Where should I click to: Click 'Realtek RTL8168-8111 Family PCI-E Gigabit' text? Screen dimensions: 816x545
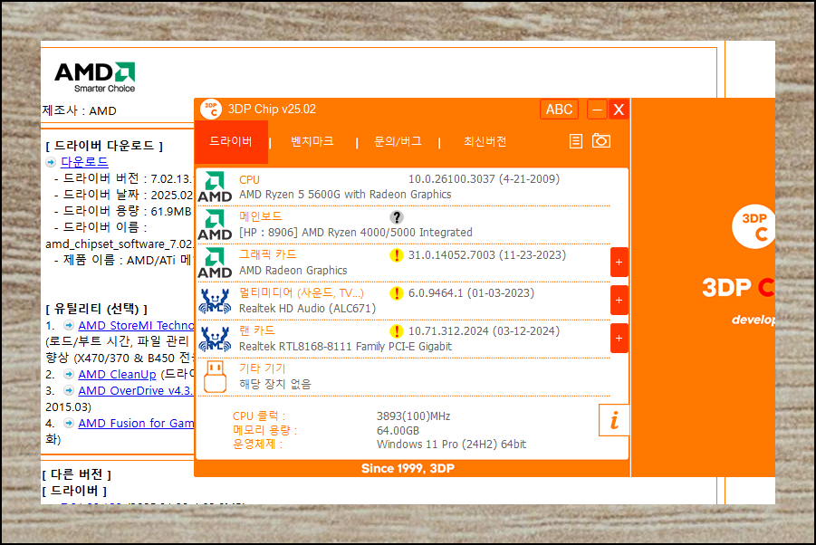coord(345,347)
